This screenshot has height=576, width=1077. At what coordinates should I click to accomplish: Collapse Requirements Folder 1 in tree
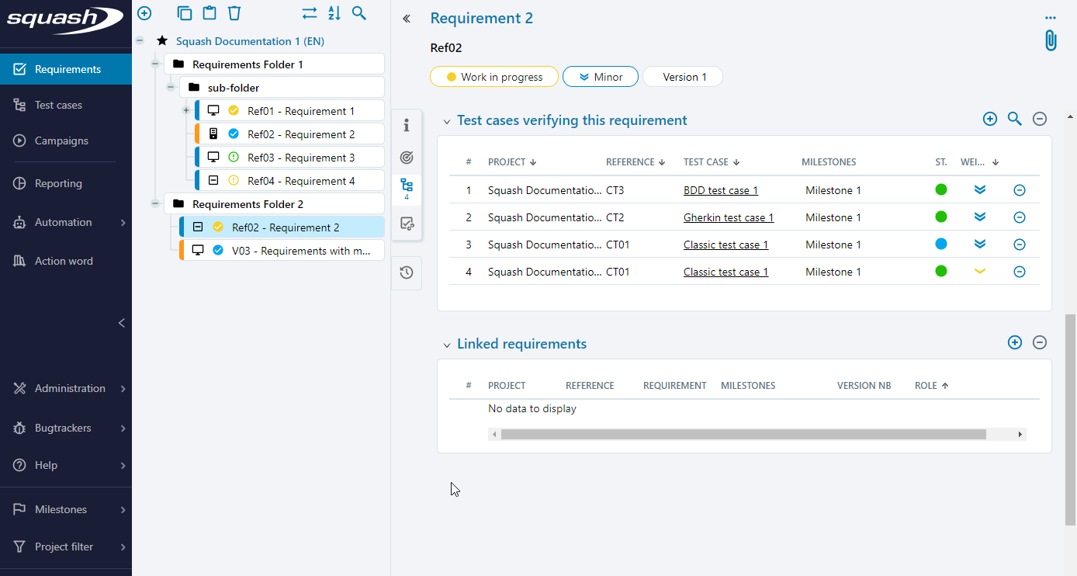click(155, 64)
